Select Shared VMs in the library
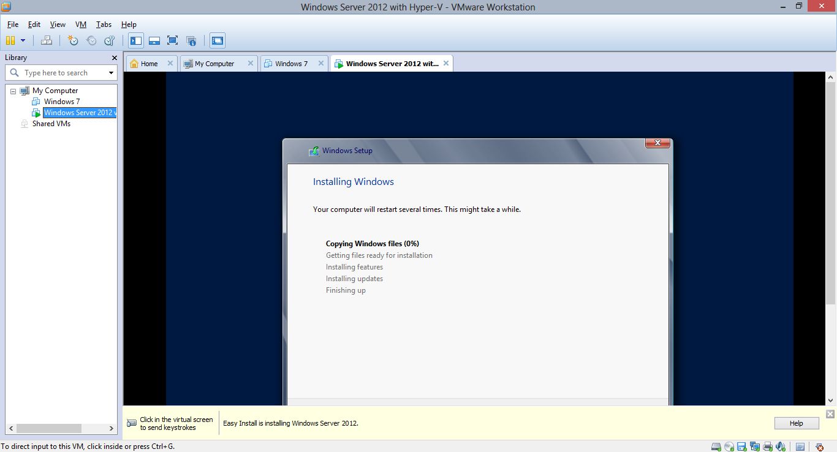 click(x=51, y=124)
